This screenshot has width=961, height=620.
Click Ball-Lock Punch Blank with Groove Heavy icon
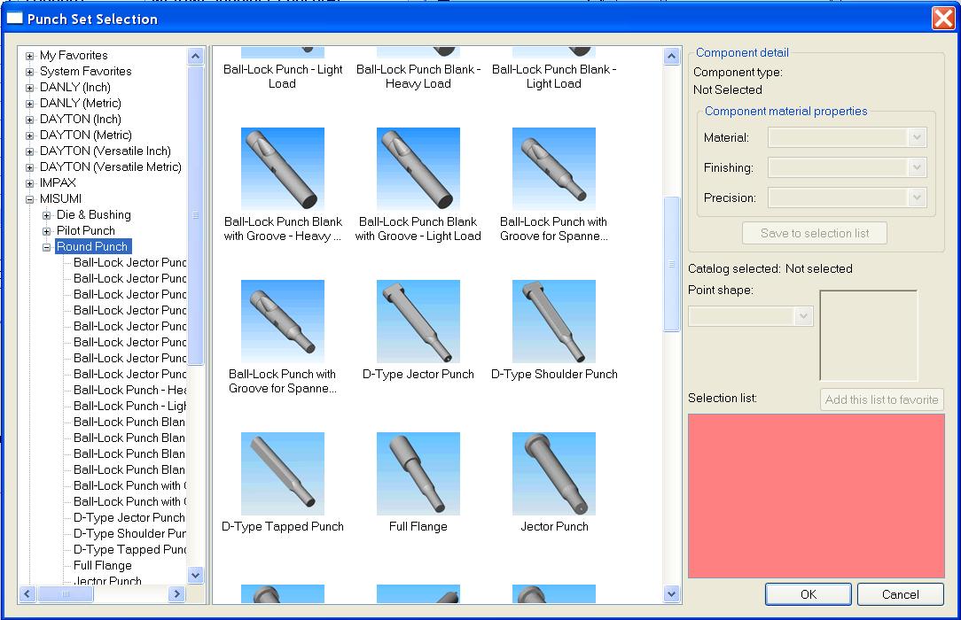click(282, 169)
